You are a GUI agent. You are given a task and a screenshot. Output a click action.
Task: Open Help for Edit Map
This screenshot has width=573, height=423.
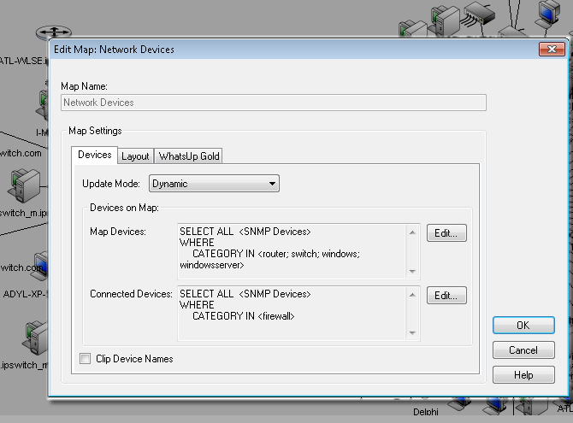tap(523, 375)
